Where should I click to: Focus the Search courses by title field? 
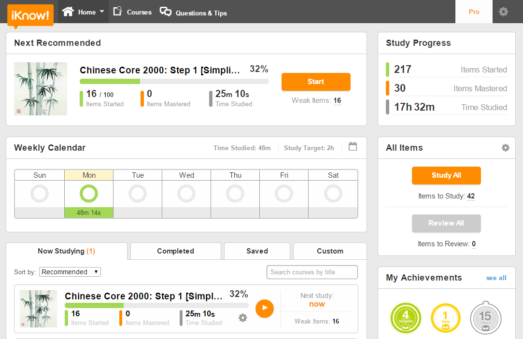312,272
